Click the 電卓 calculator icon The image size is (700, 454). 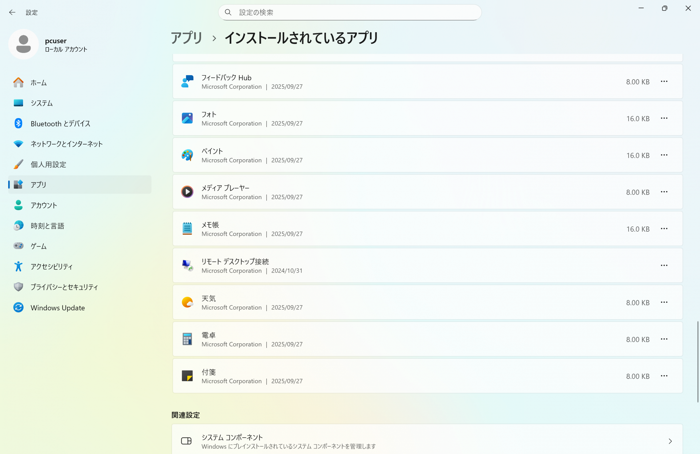click(x=187, y=339)
